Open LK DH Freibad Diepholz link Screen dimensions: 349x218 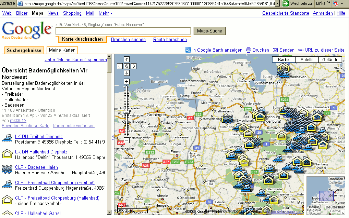39,137
